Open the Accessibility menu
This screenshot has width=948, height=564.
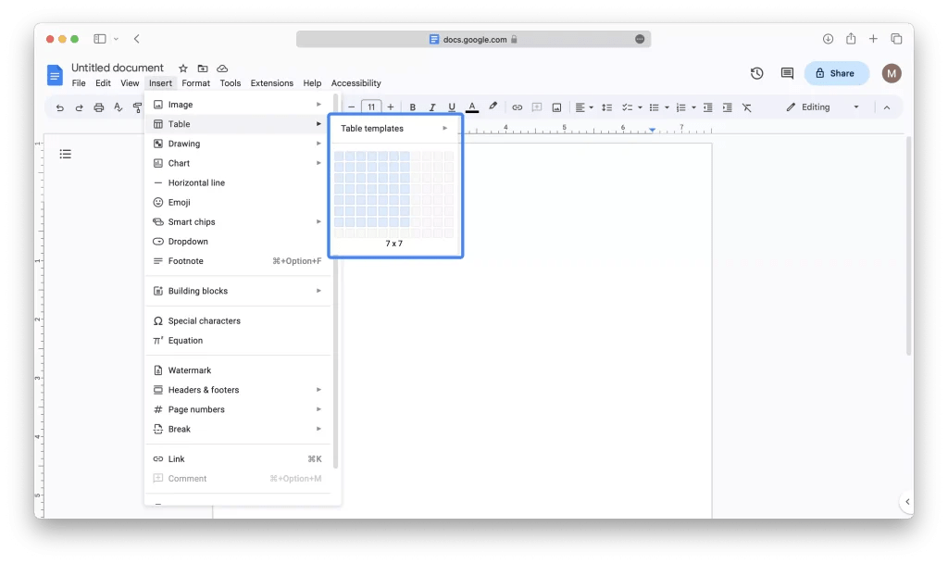(x=356, y=82)
